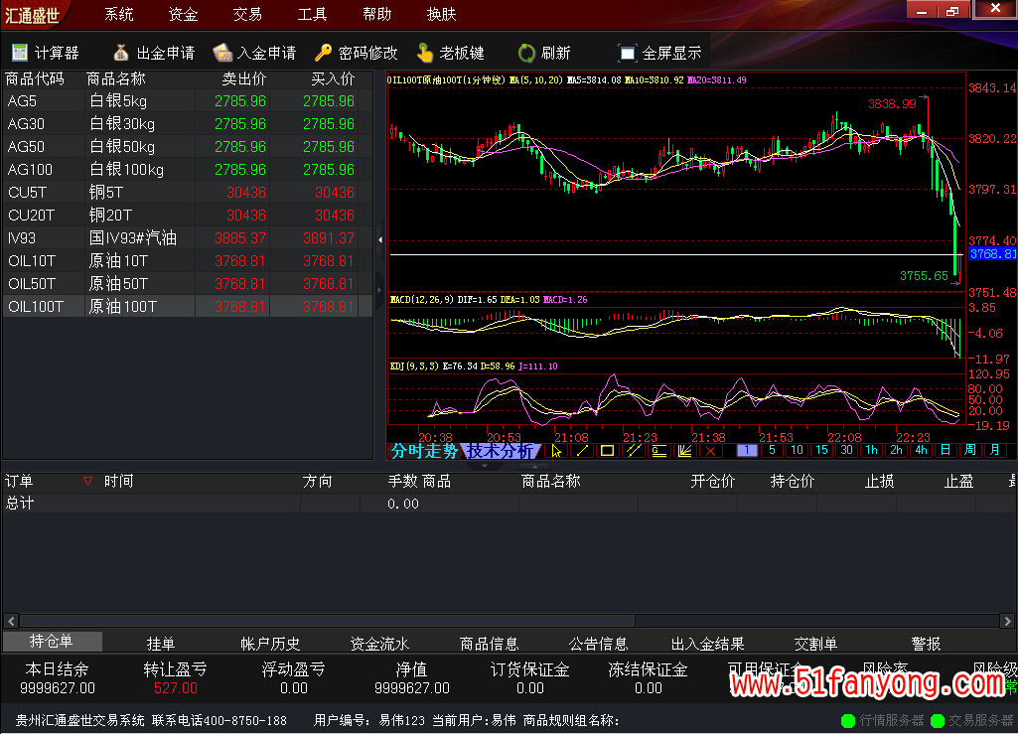The image size is (1018, 734).
Task: Open the 工具 menu
Action: coord(312,14)
